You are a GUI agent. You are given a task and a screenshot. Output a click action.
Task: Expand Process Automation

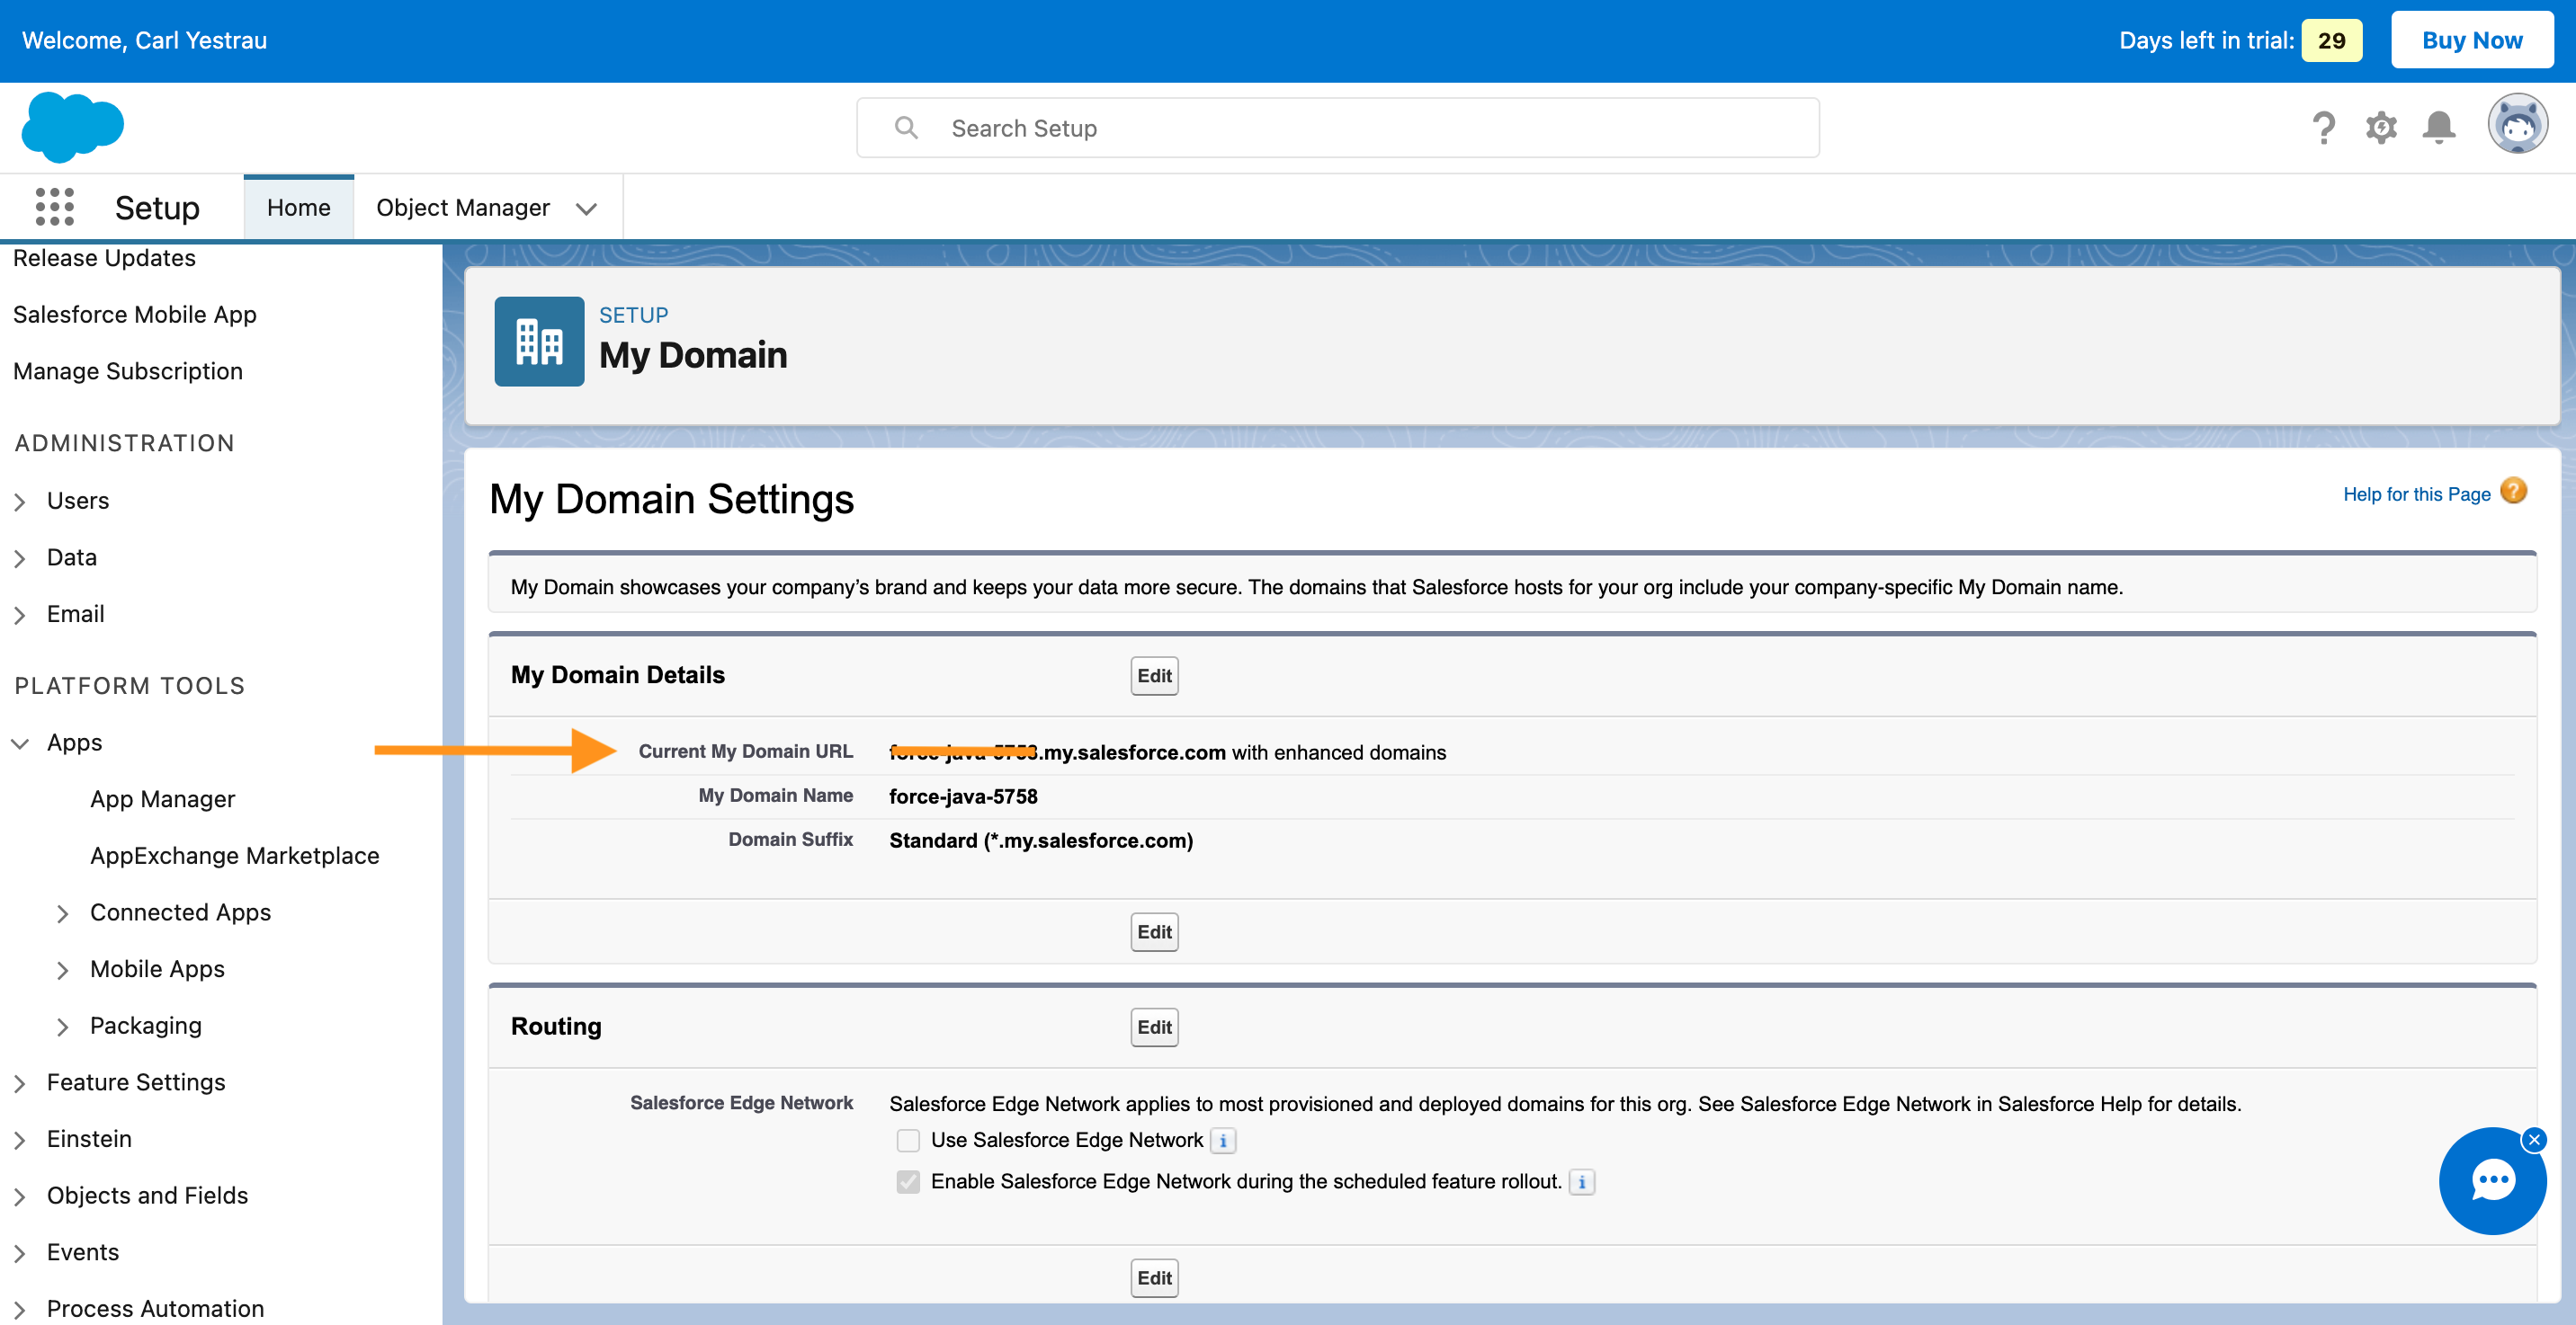pos(20,1310)
